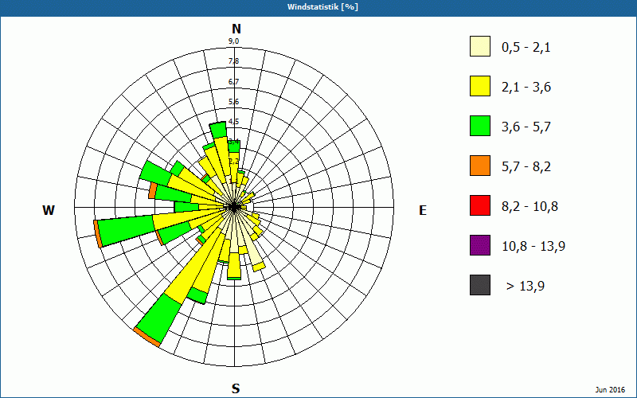Click the pale yellow 0,5 - 2,1 legend swatch
The image size is (637, 398).
[x=480, y=46]
